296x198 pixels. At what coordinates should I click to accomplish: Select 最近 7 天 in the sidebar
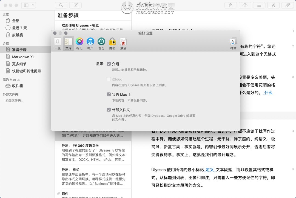(x=25, y=28)
